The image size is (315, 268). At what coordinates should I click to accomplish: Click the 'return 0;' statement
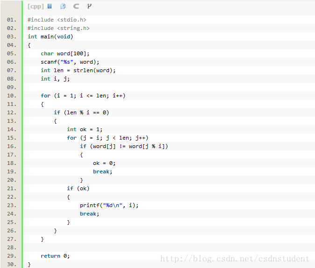[x=55, y=256]
